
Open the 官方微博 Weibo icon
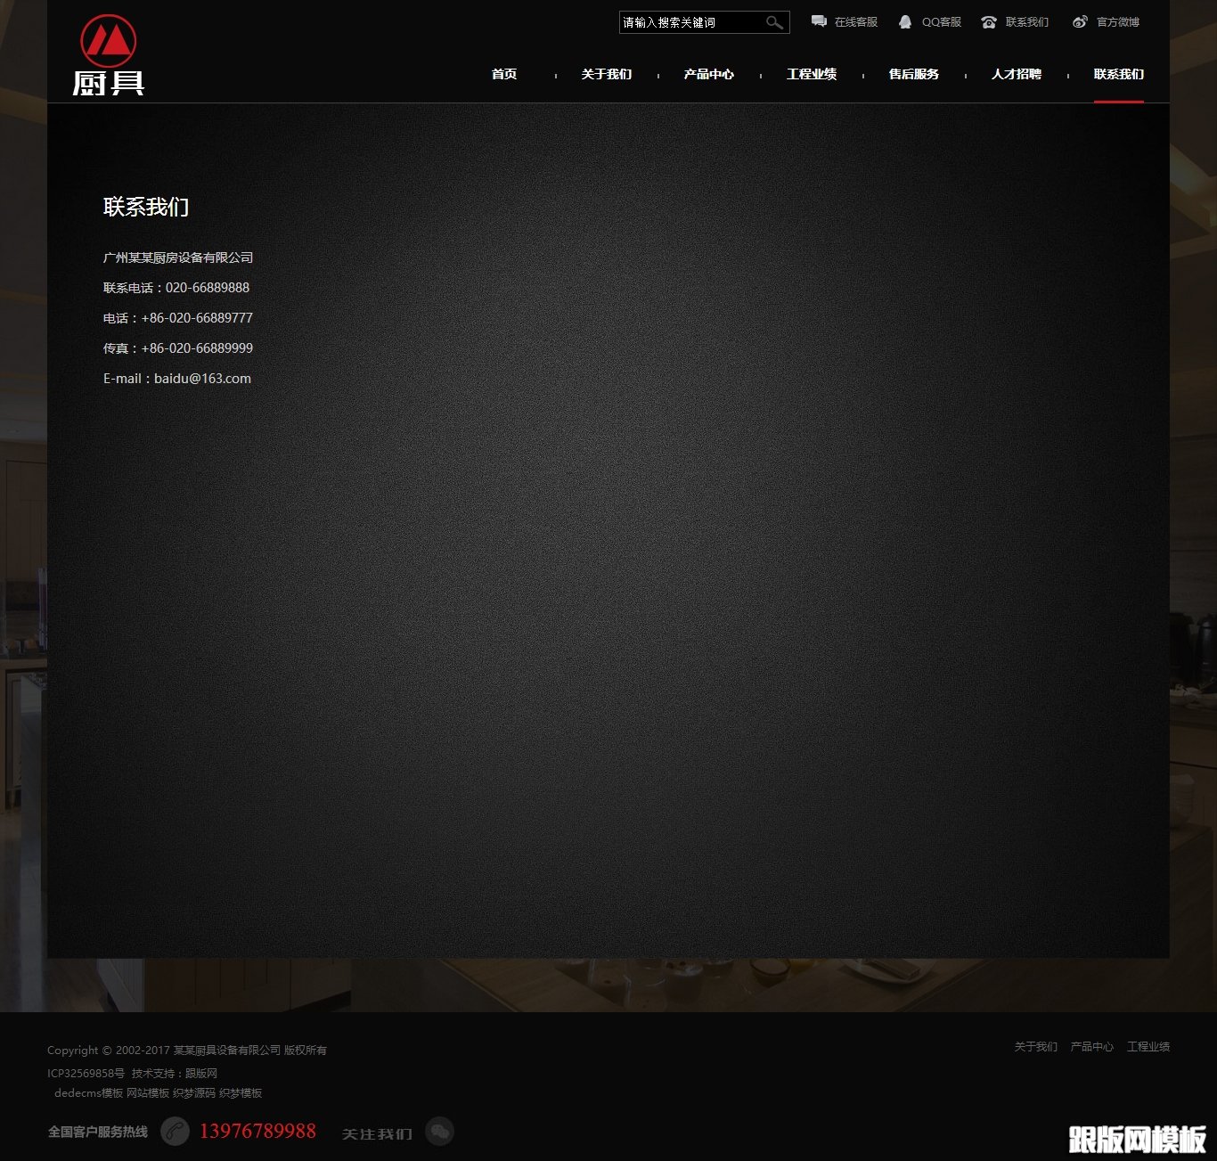pos(1080,21)
